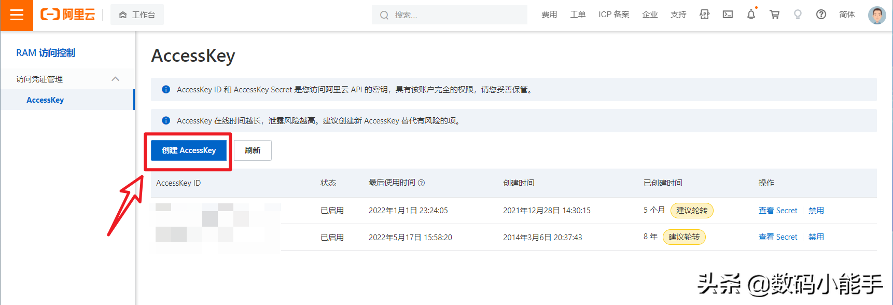Click the 5 个月 建议轮转 badge

692,210
